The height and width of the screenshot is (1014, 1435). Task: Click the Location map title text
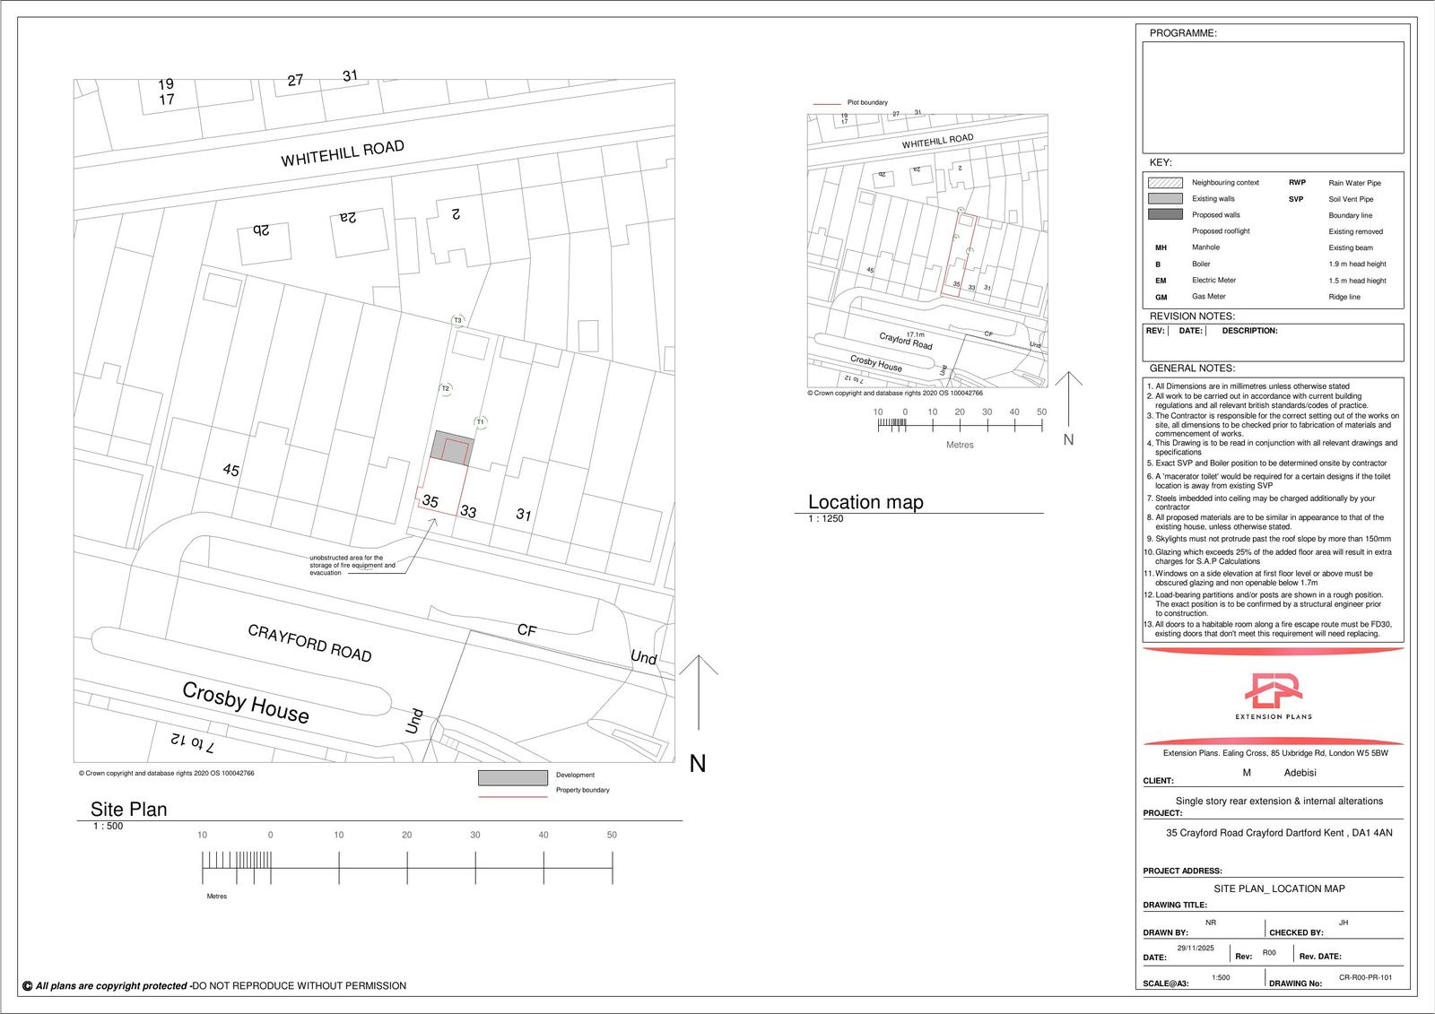(865, 502)
